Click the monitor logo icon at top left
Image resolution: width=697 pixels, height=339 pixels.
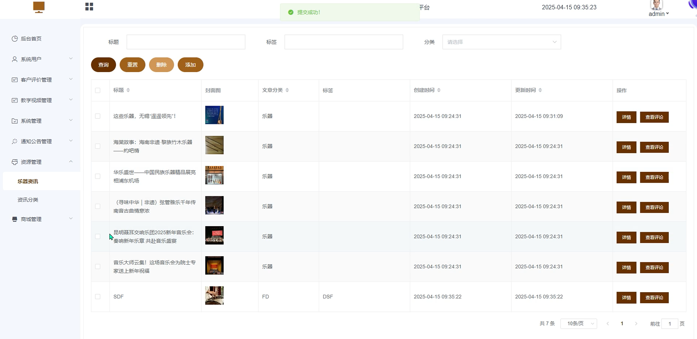tap(39, 7)
